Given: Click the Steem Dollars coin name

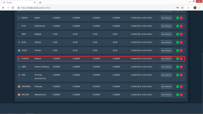Looking at the screenshot, I should tap(42, 67).
